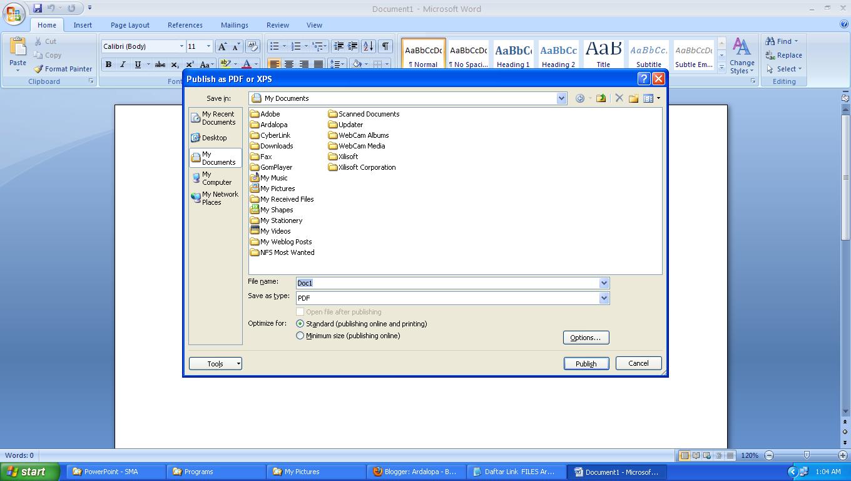
Task: Open the Change Styles dropdown
Action: 741,55
